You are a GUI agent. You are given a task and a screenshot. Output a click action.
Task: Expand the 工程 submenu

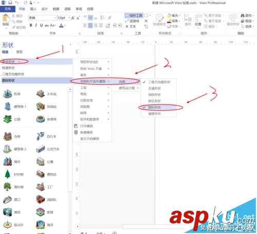(93, 87)
